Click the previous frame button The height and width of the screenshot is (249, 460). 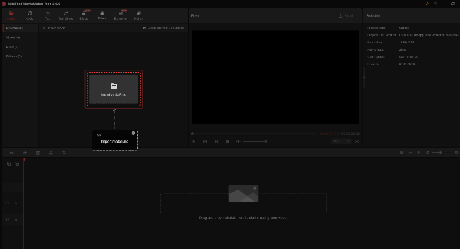pos(205,142)
